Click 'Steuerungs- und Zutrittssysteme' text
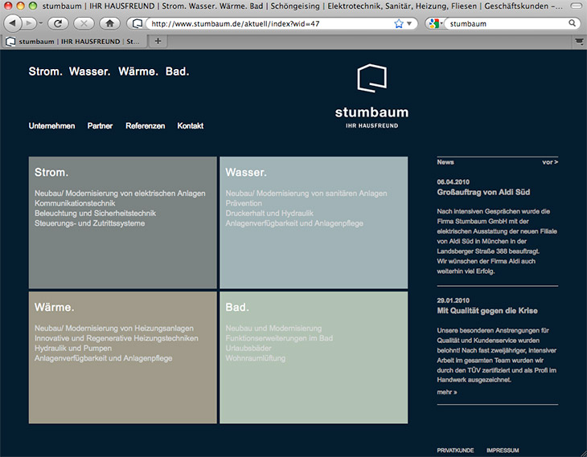The image size is (587, 457). pos(89,223)
